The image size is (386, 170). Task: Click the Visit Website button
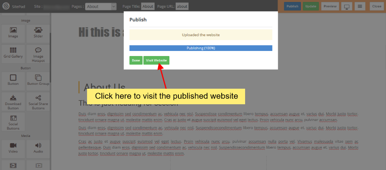click(x=156, y=60)
